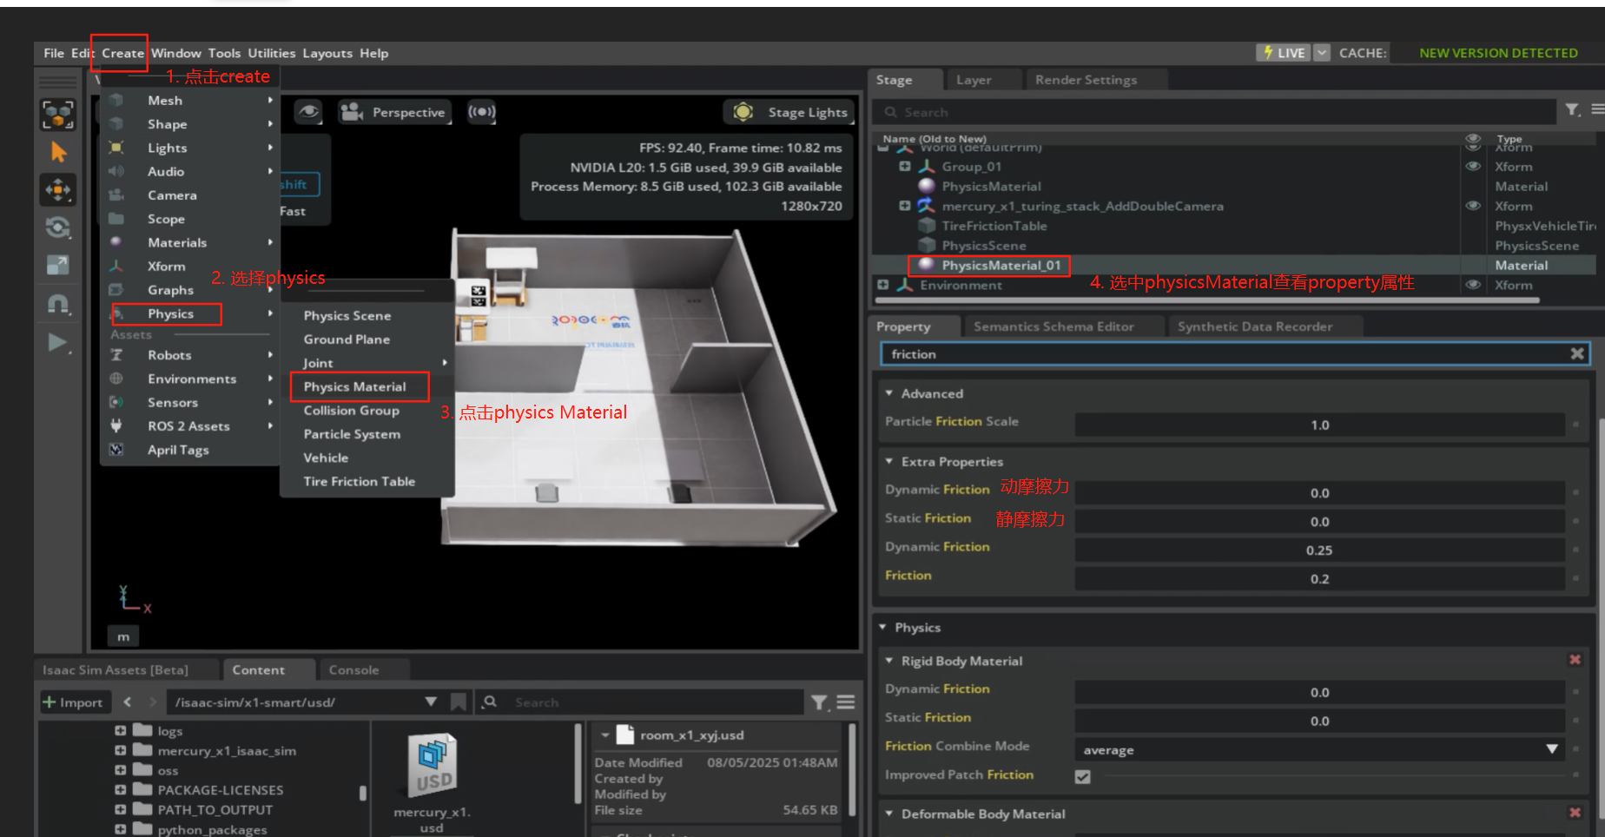This screenshot has width=1605, height=837.
Task: Click the Content search magnifier icon
Action: (490, 702)
